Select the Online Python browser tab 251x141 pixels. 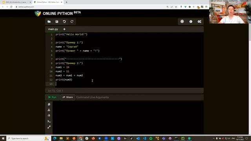[48, 2]
